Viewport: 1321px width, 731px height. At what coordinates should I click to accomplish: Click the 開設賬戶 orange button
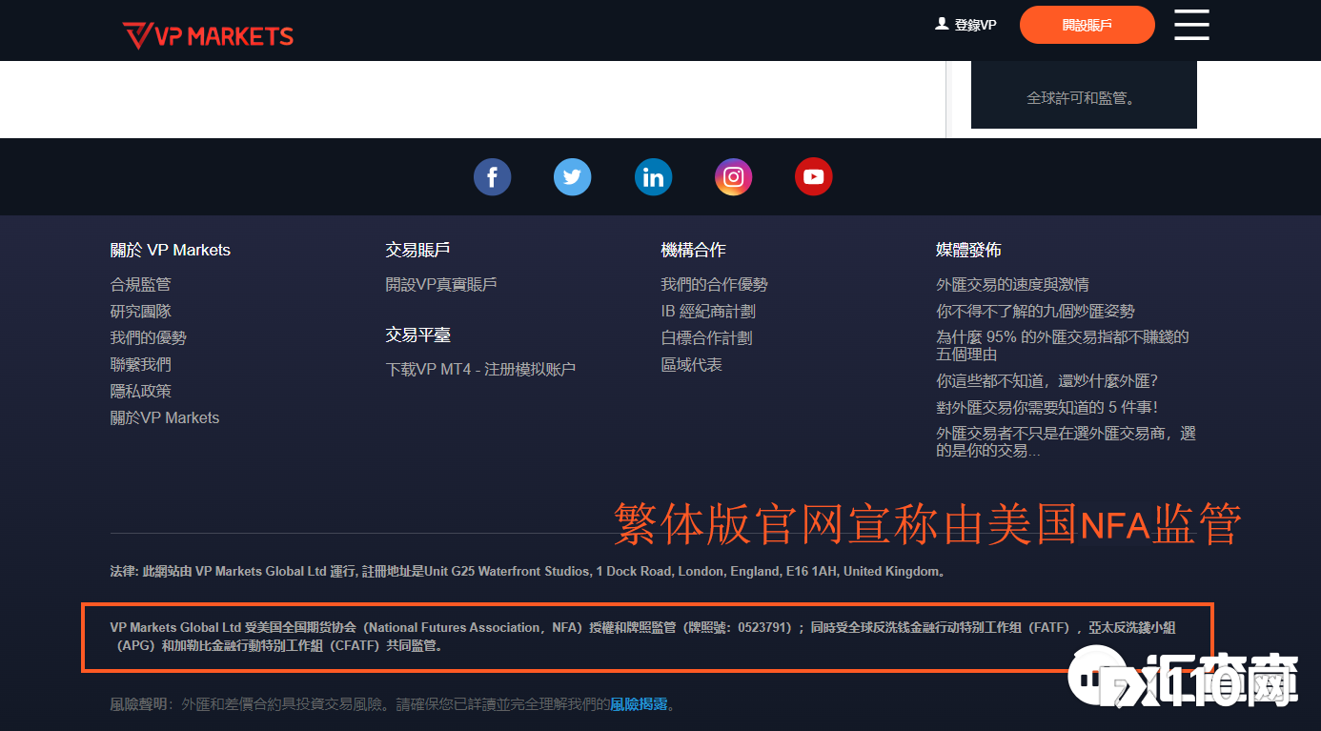1087,25
